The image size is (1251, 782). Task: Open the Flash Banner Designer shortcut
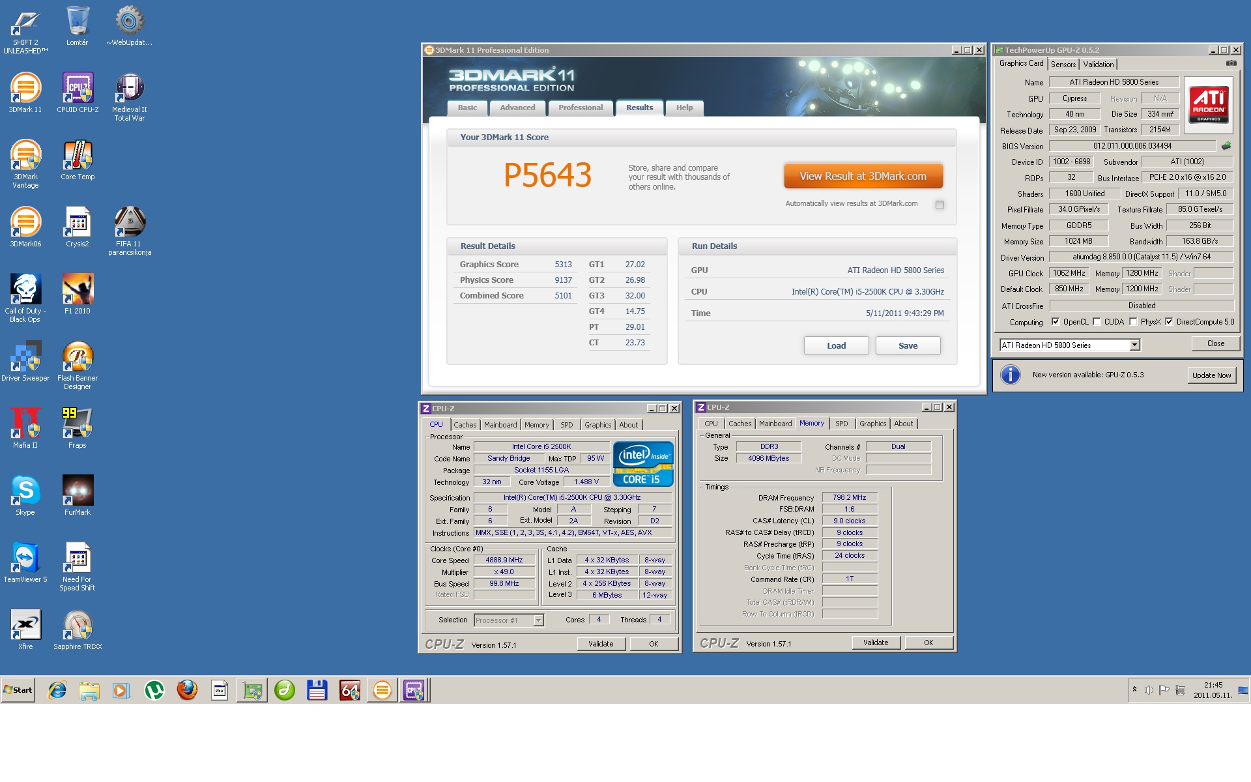coord(78,366)
